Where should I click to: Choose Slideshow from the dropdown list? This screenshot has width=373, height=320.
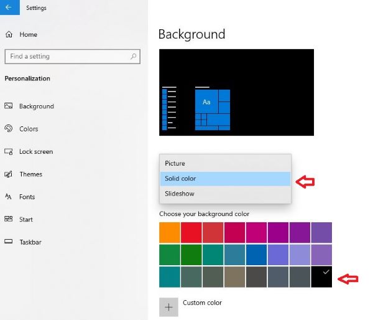coord(225,194)
